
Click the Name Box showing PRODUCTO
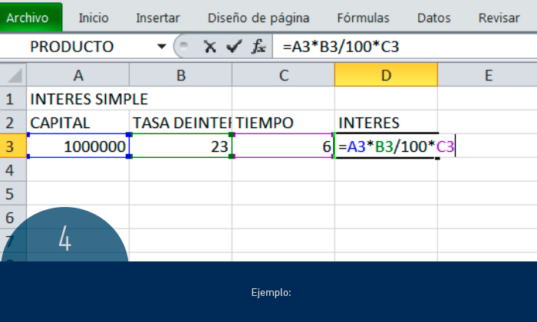84,47
